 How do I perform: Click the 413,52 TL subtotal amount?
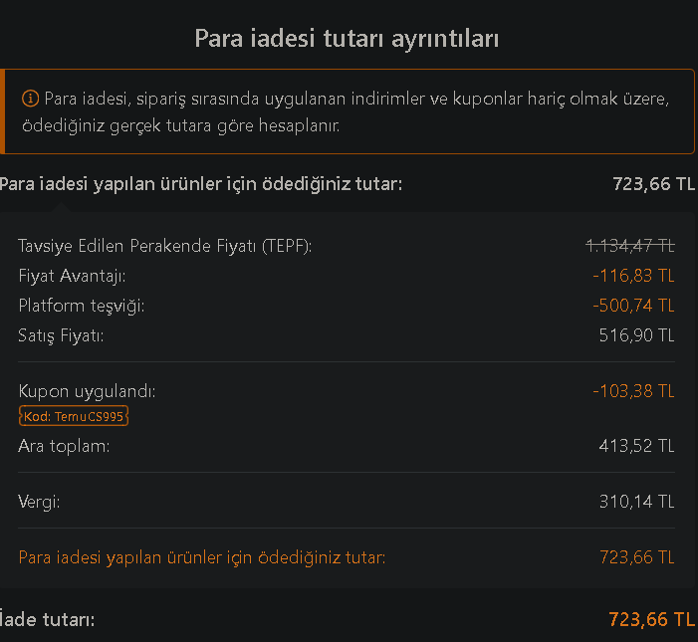click(x=636, y=446)
